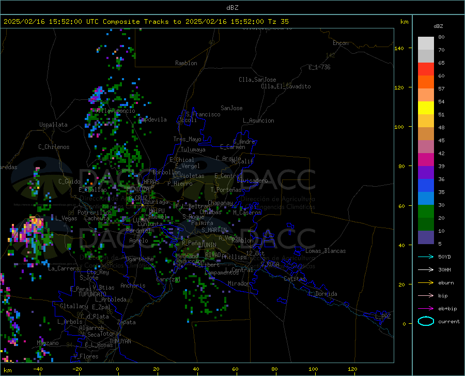
Task: Click the 140 tick on vertical axis
Action: click(399, 48)
